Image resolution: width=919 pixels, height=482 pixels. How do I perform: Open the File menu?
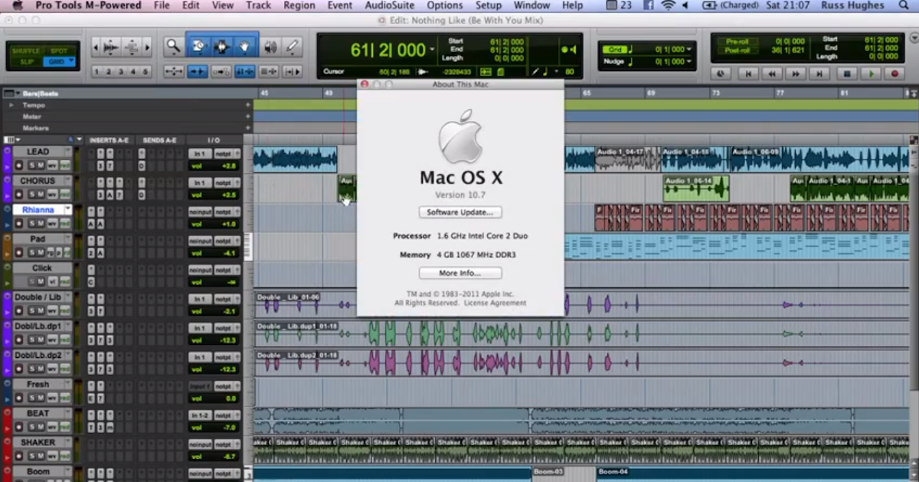point(162,5)
